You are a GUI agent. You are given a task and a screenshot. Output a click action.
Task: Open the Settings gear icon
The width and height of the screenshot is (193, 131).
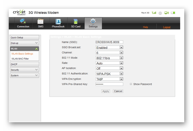coord(93,21)
